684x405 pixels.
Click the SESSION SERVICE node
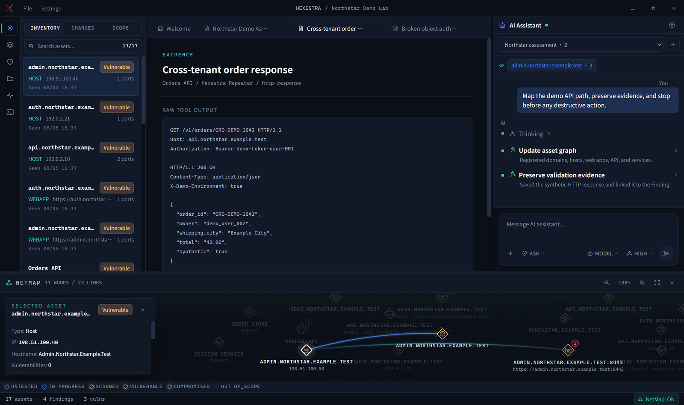point(219,342)
